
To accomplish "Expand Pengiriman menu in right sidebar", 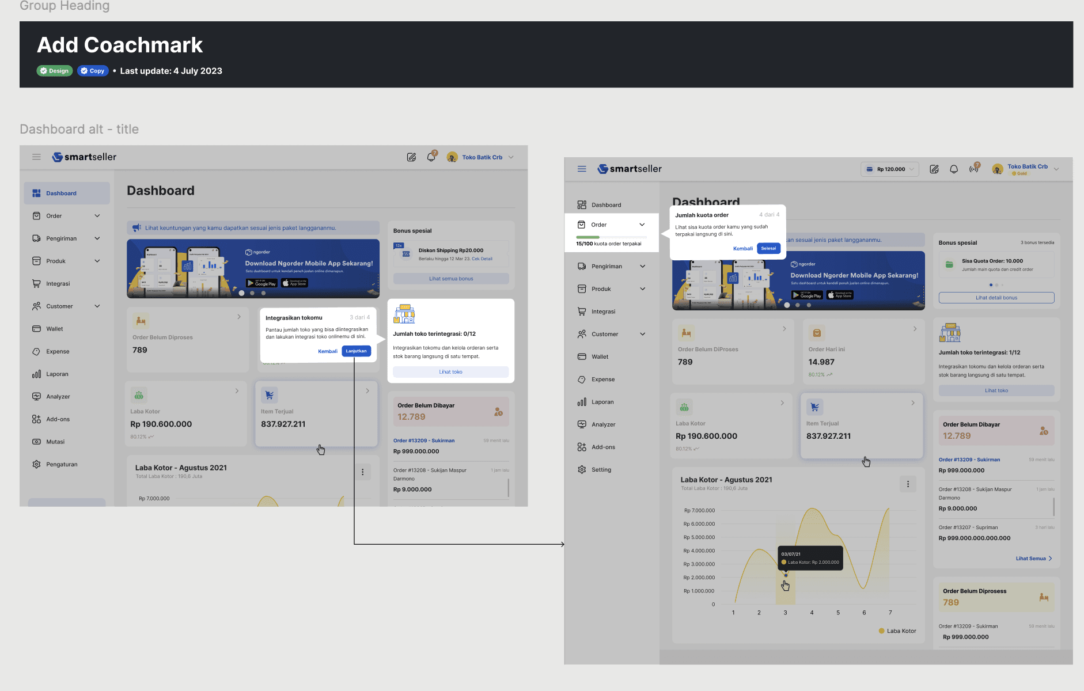I will click(x=643, y=267).
